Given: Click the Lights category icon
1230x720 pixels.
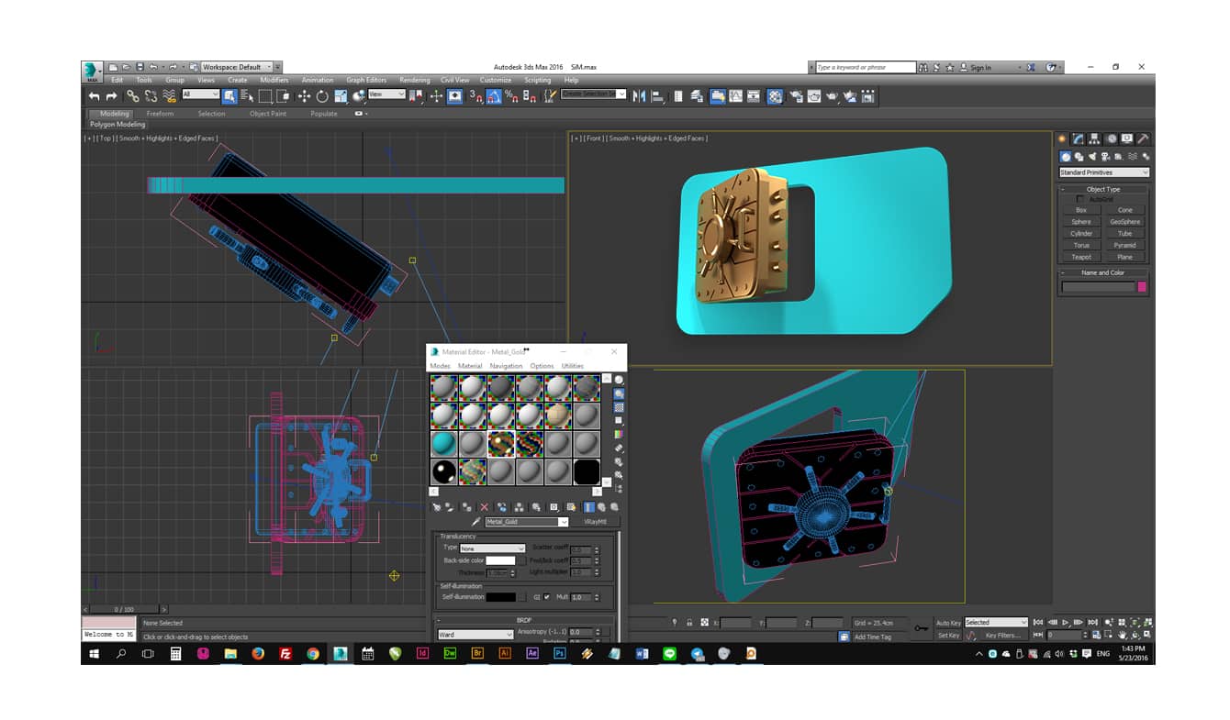Looking at the screenshot, I should [1092, 157].
